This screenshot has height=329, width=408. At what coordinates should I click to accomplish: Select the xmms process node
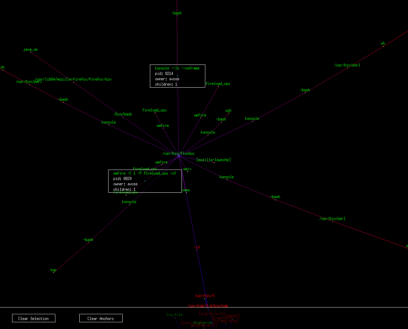(186, 192)
